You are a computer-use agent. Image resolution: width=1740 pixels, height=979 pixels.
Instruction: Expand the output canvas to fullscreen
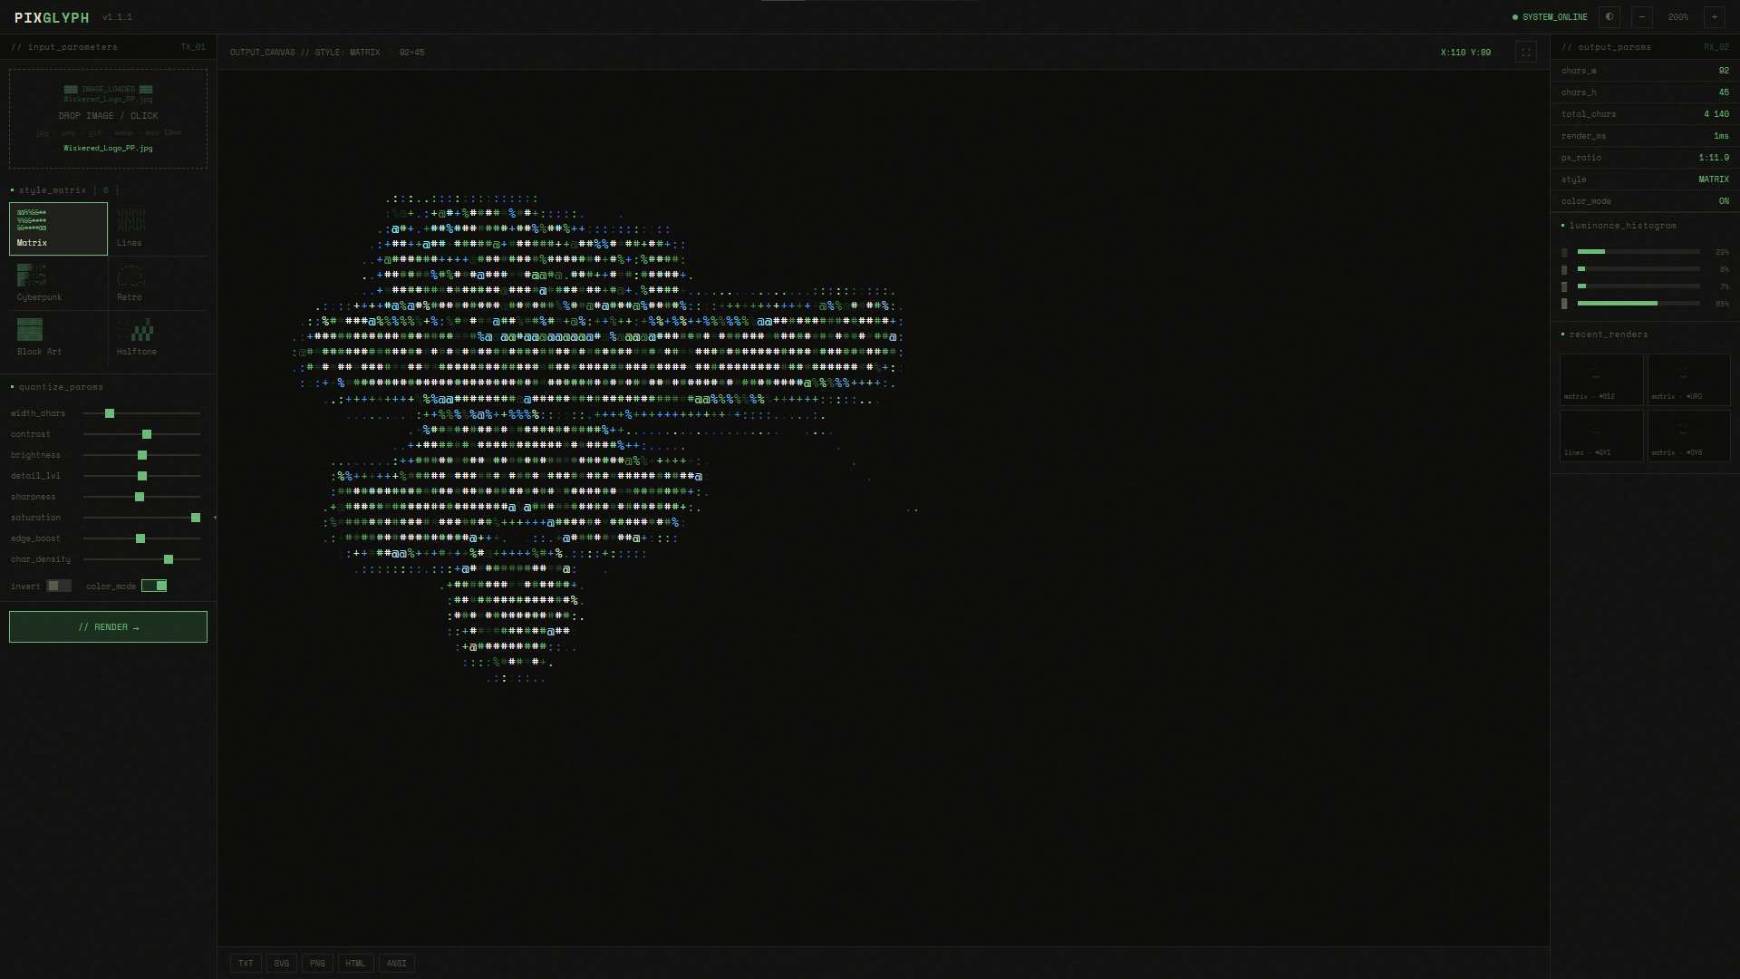1526,53
